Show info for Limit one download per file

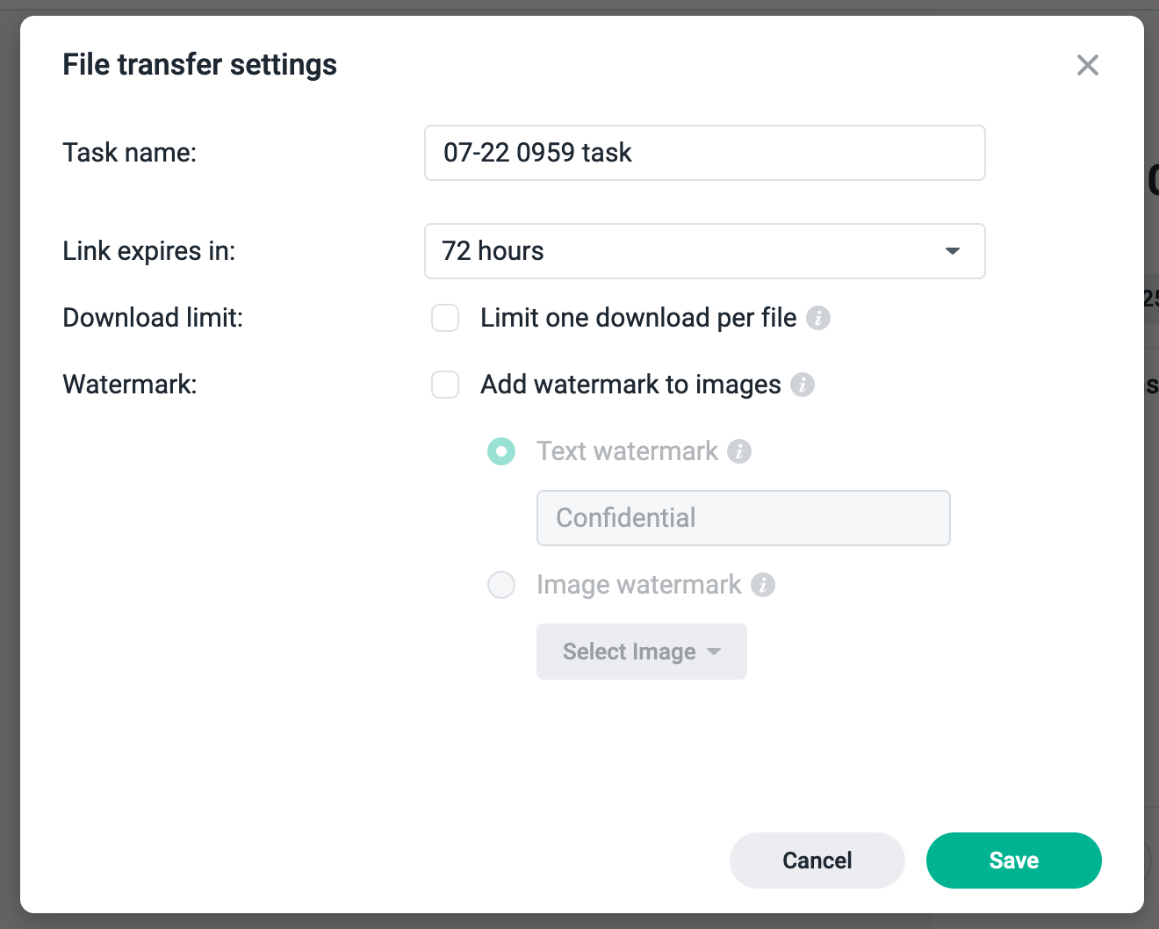818,318
